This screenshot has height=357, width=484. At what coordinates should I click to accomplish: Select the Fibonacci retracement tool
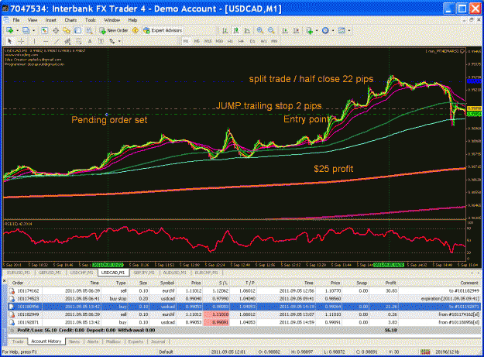coord(79,41)
